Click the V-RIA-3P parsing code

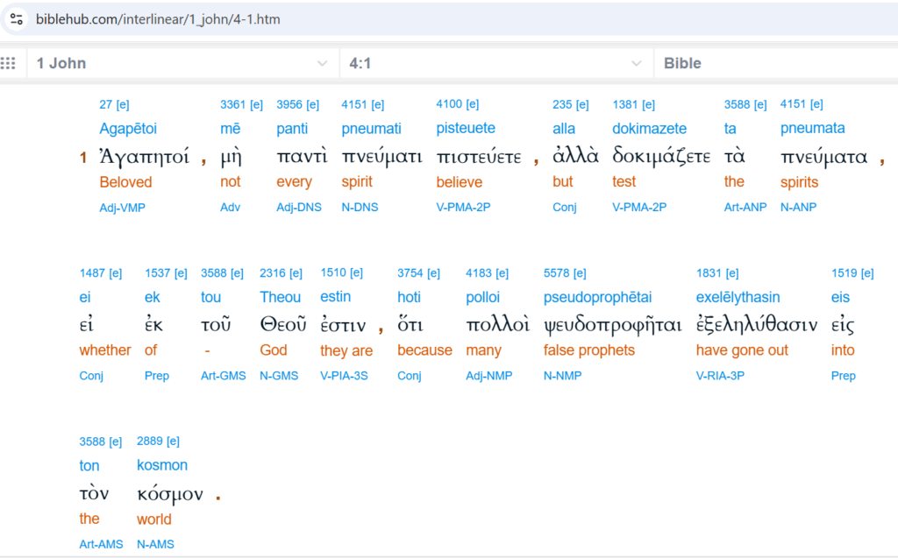click(x=720, y=376)
